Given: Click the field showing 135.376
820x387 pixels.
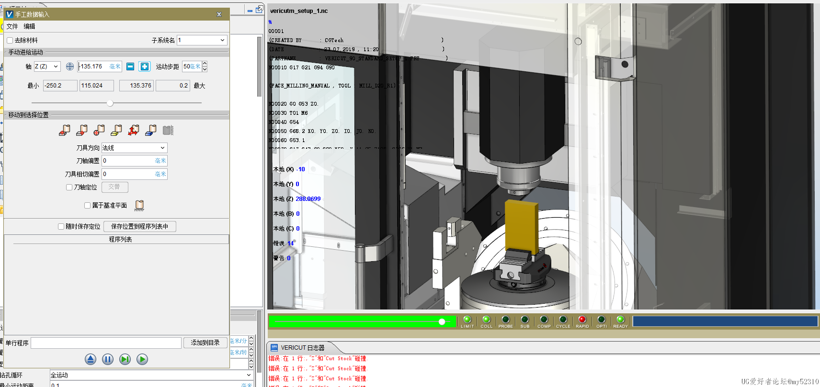Looking at the screenshot, I should click(136, 86).
